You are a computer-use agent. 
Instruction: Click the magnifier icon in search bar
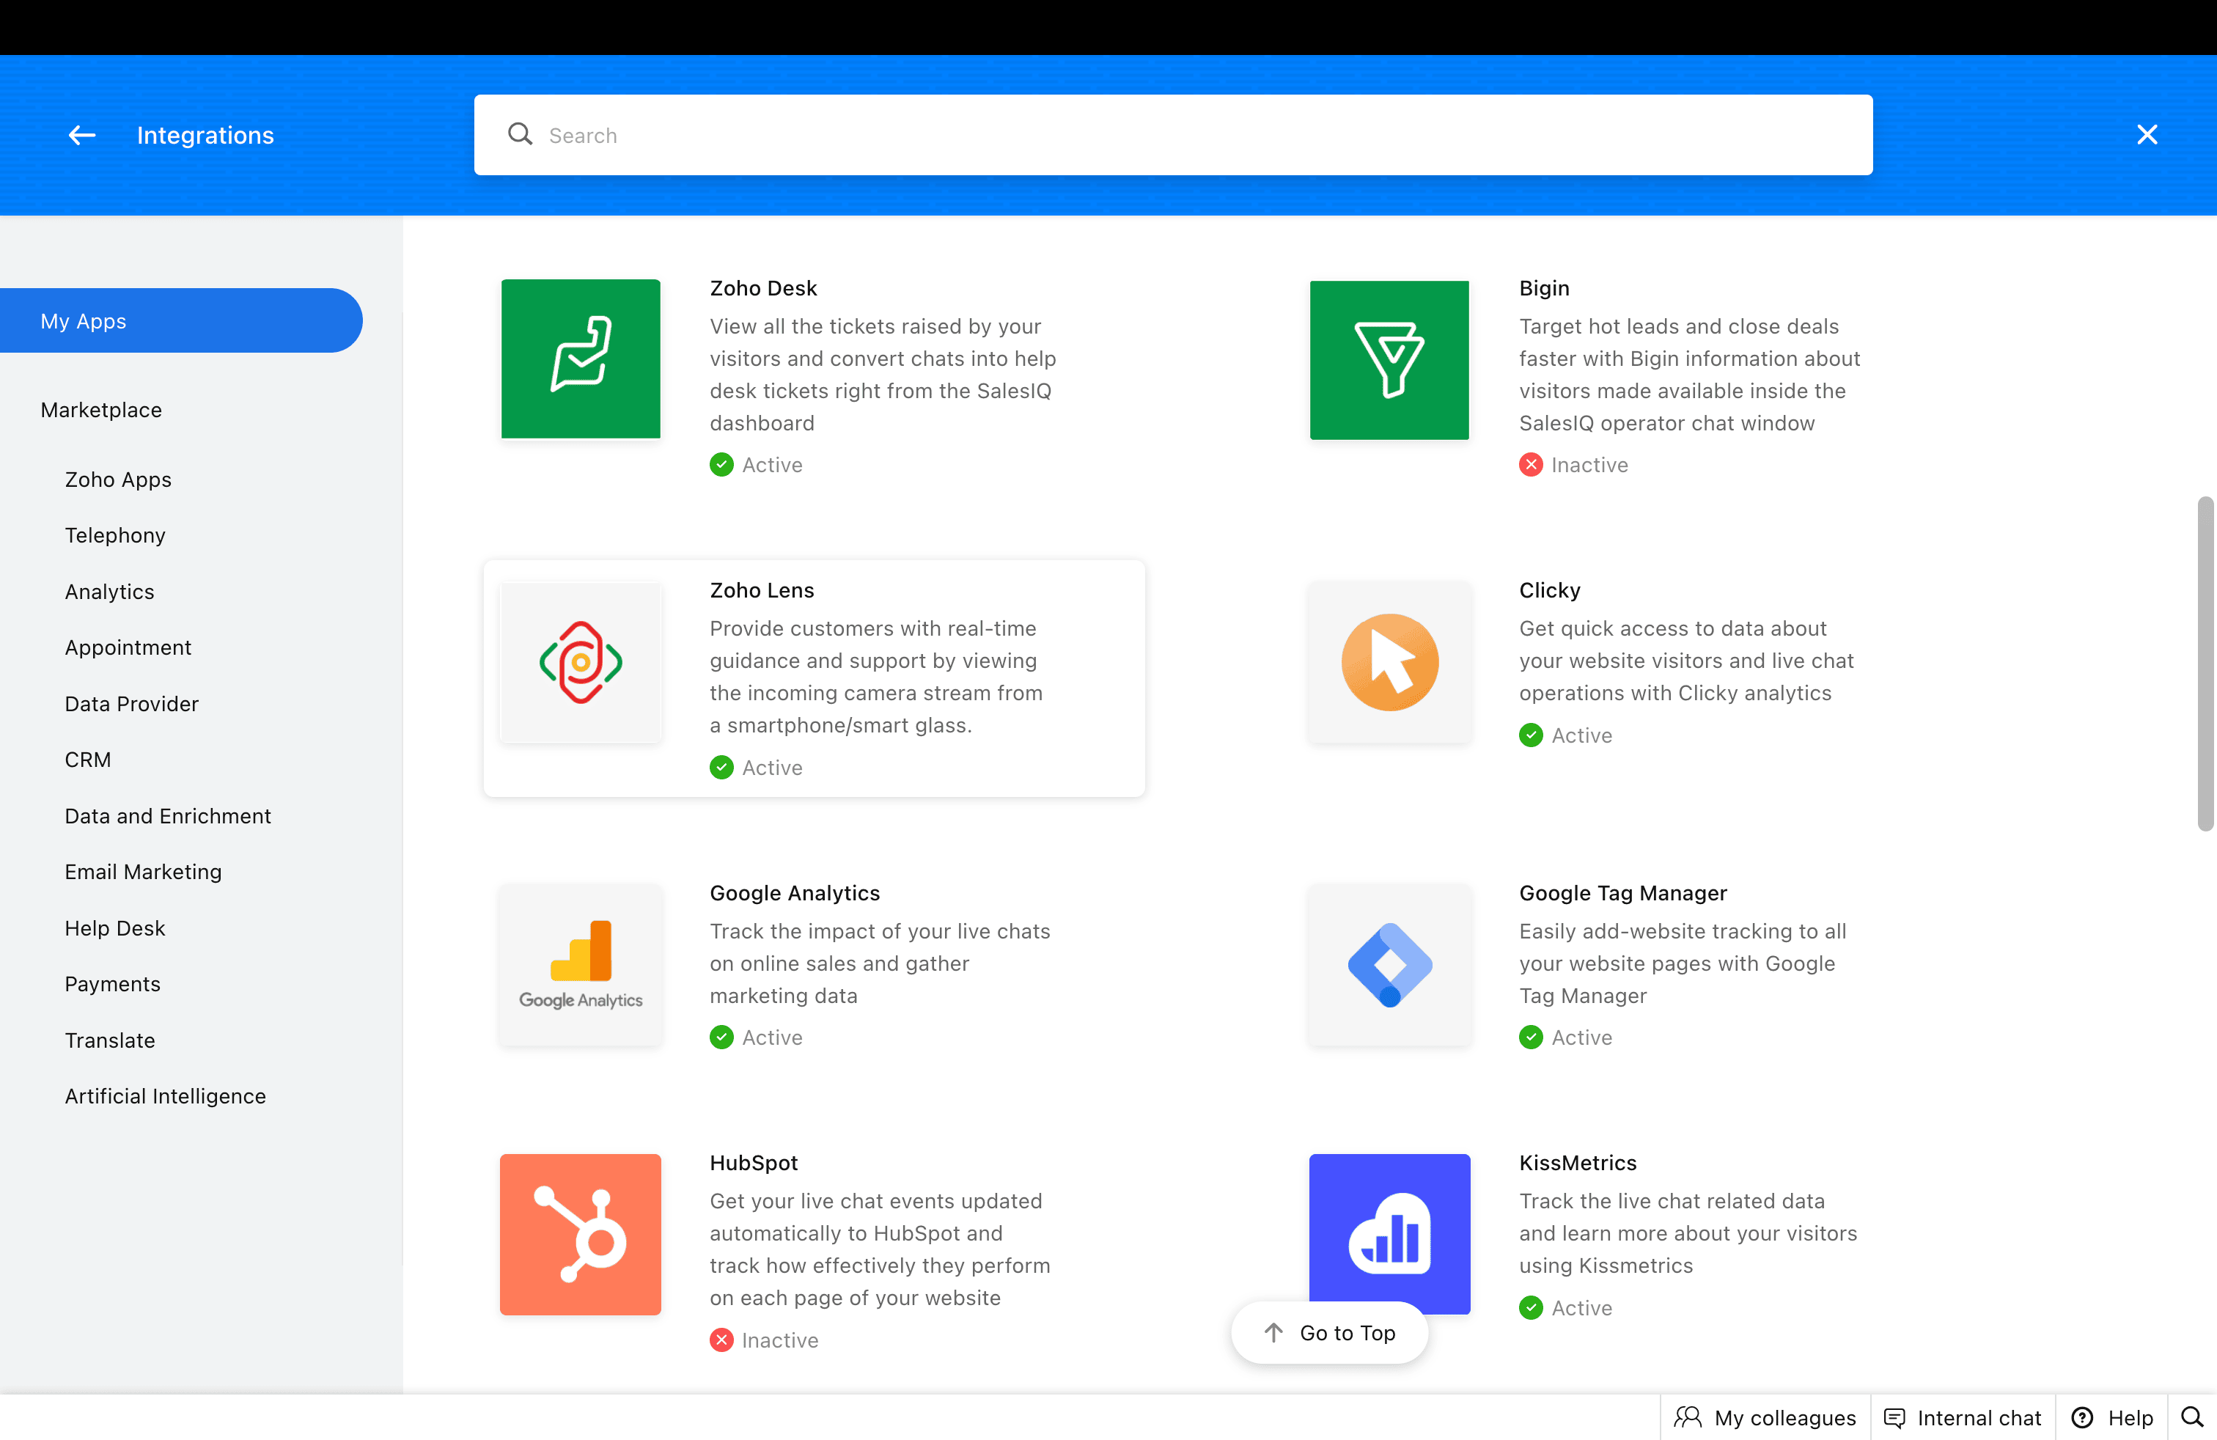(520, 135)
